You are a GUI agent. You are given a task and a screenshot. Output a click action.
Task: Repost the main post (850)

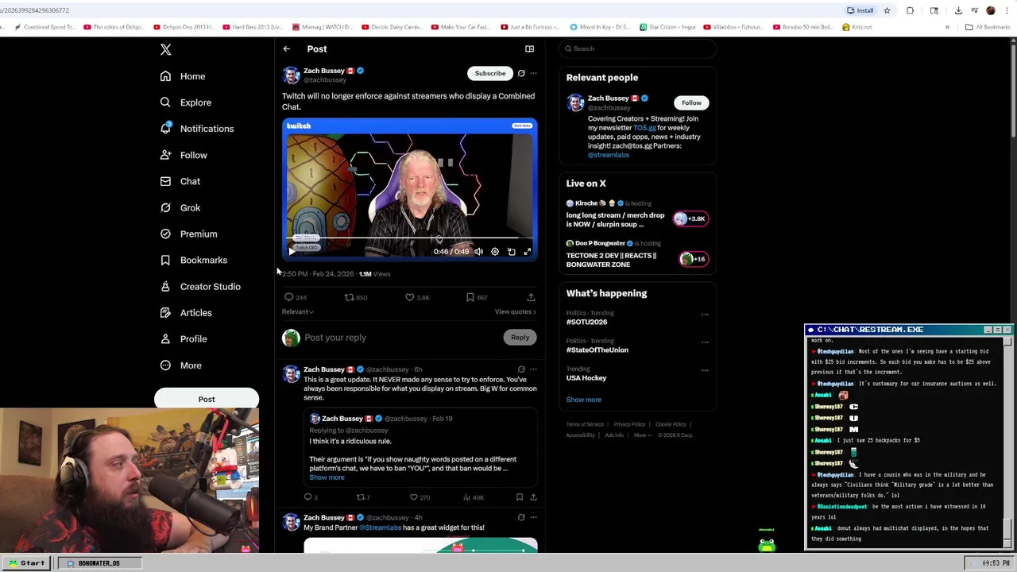[x=355, y=297]
